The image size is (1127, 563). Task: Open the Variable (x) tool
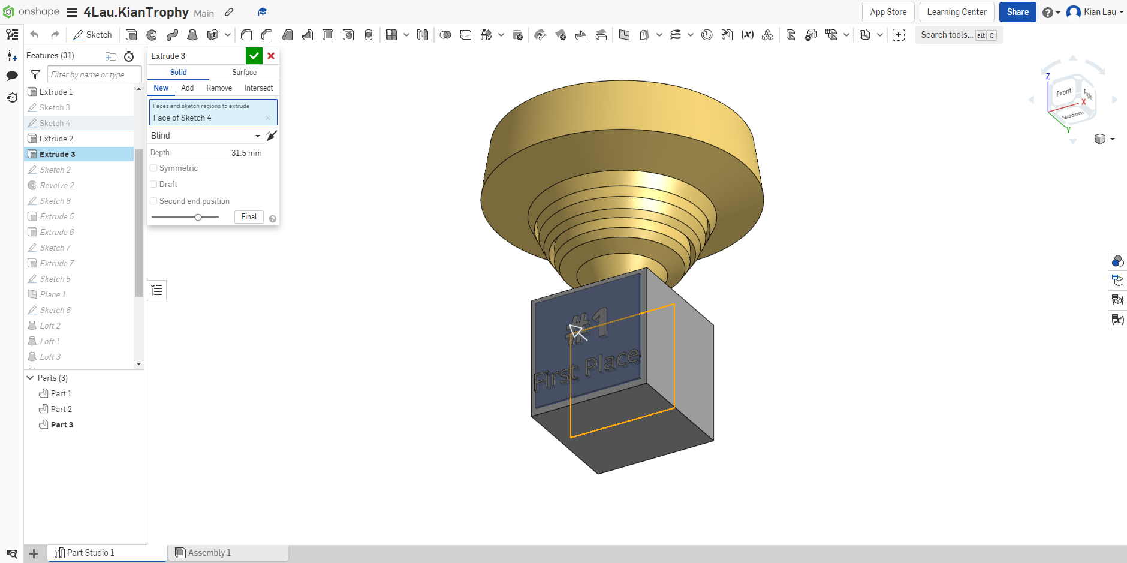748,35
